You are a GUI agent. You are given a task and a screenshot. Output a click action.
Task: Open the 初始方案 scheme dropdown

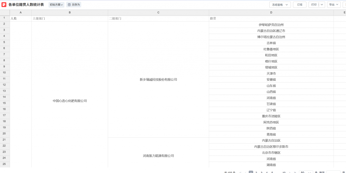point(56,5)
